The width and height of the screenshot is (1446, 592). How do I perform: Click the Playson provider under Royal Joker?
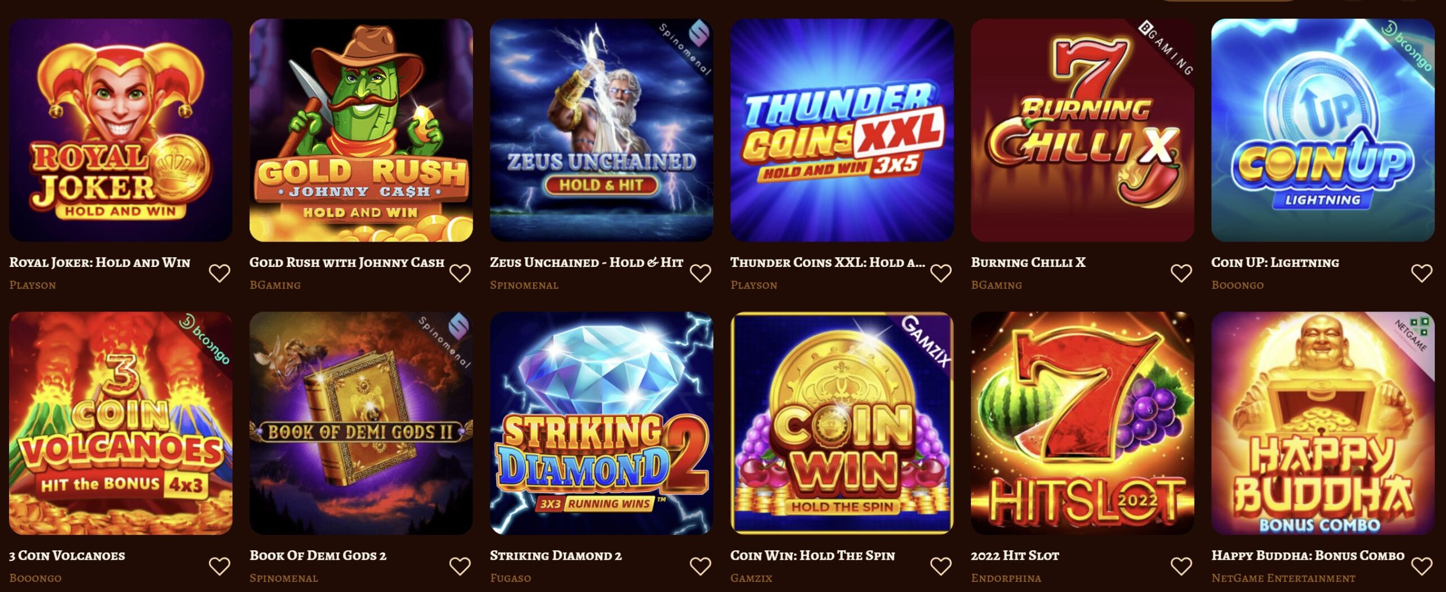pyautogui.click(x=33, y=285)
